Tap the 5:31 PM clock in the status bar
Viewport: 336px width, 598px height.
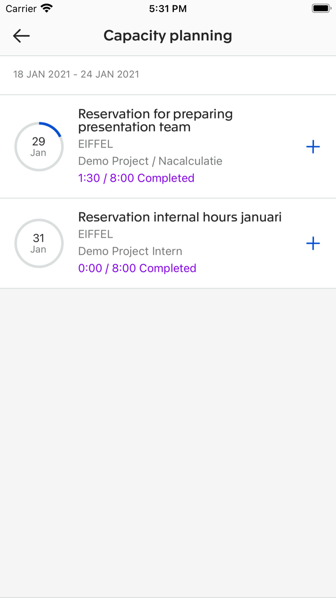(x=168, y=8)
